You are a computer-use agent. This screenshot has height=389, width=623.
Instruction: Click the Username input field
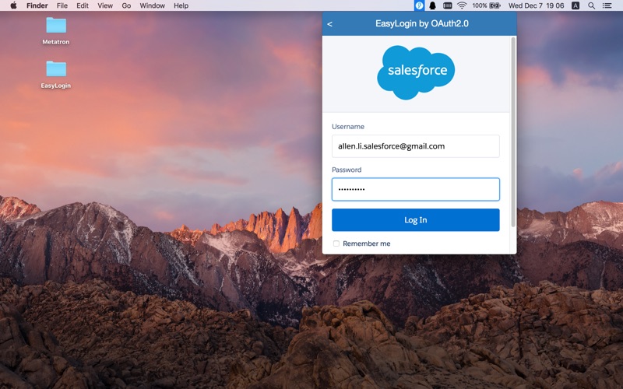416,146
